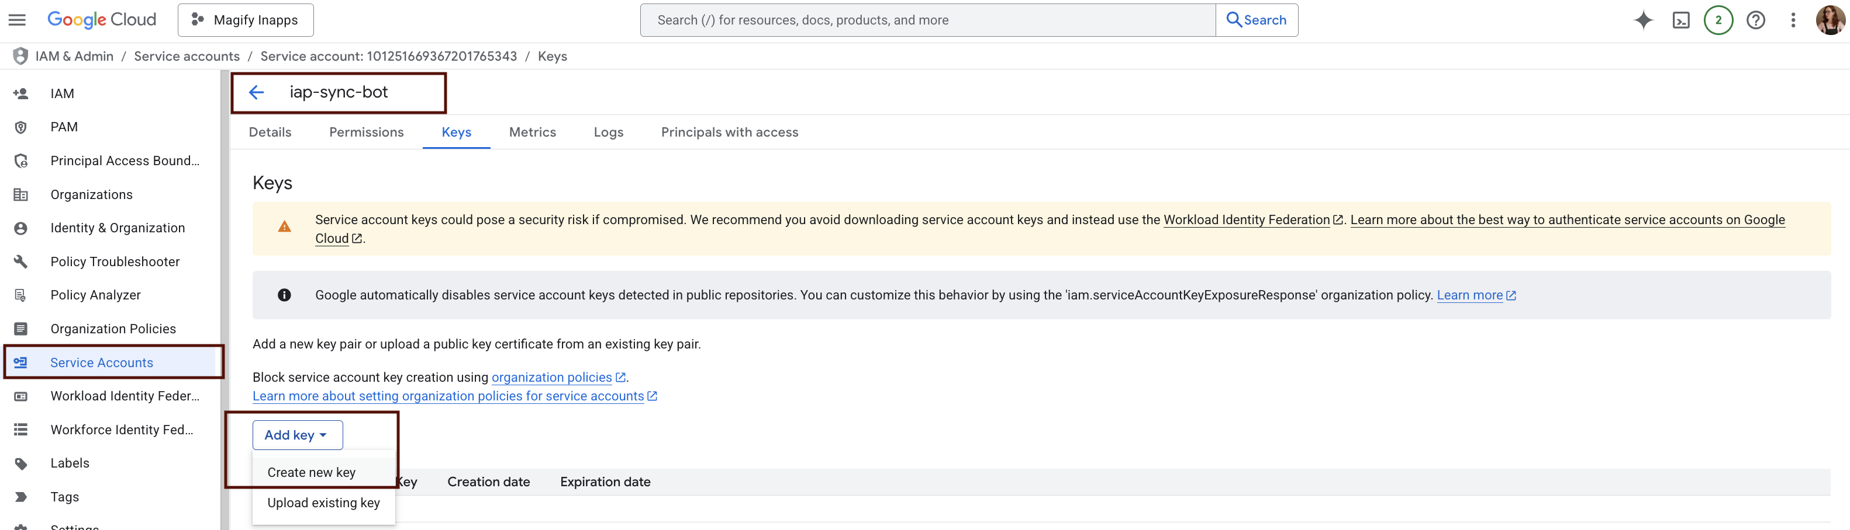
Task: Open the Gemini AI sparkle icon
Action: pos(1642,19)
